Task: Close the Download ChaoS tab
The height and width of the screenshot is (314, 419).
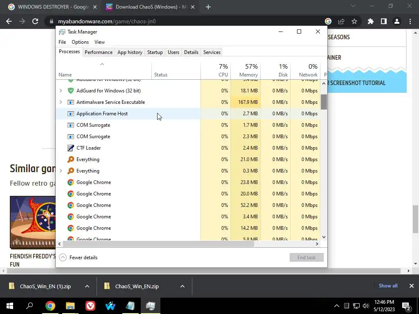Action: click(x=193, y=7)
